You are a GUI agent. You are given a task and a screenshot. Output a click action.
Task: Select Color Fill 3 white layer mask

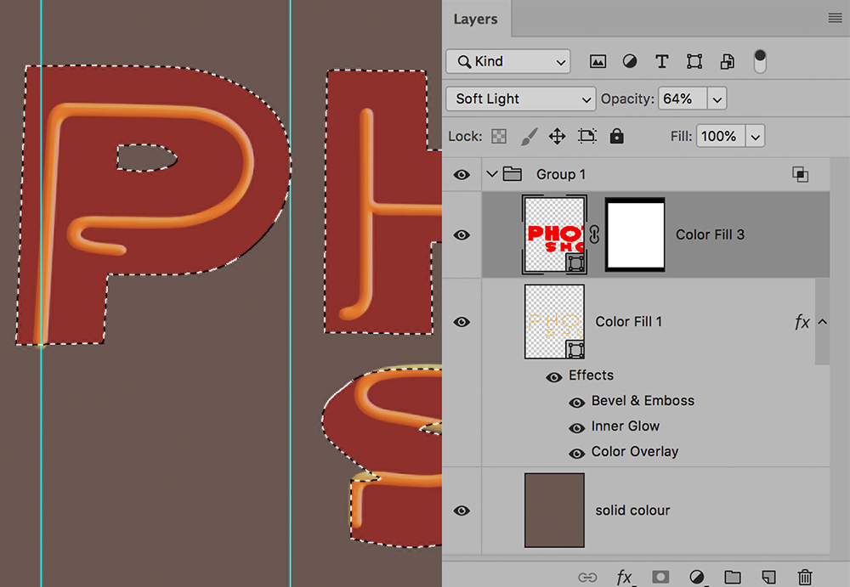point(635,234)
